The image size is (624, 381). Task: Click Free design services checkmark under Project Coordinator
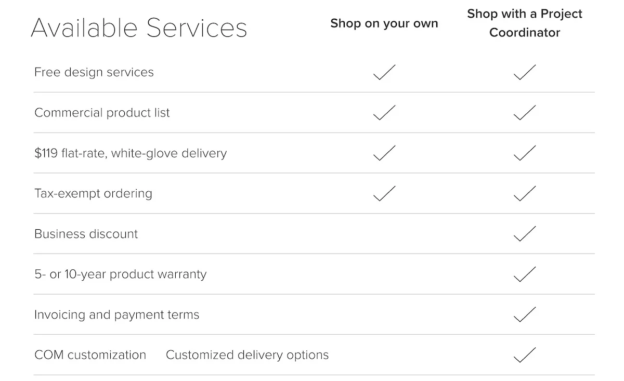[525, 72]
